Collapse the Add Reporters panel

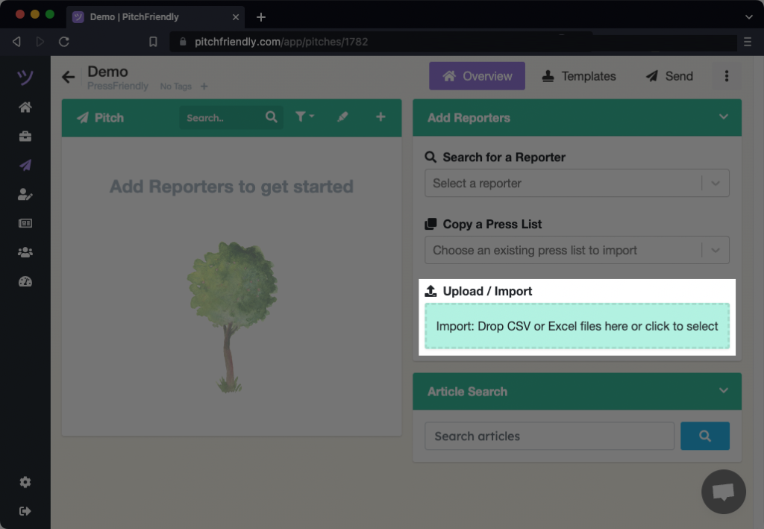(722, 117)
